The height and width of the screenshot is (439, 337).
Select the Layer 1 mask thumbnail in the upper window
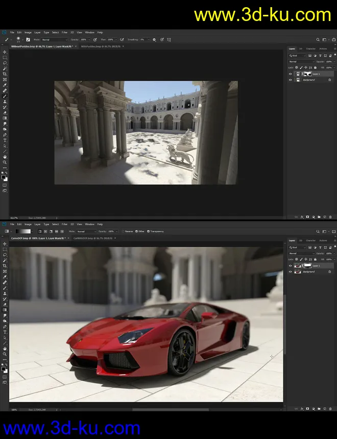click(307, 74)
